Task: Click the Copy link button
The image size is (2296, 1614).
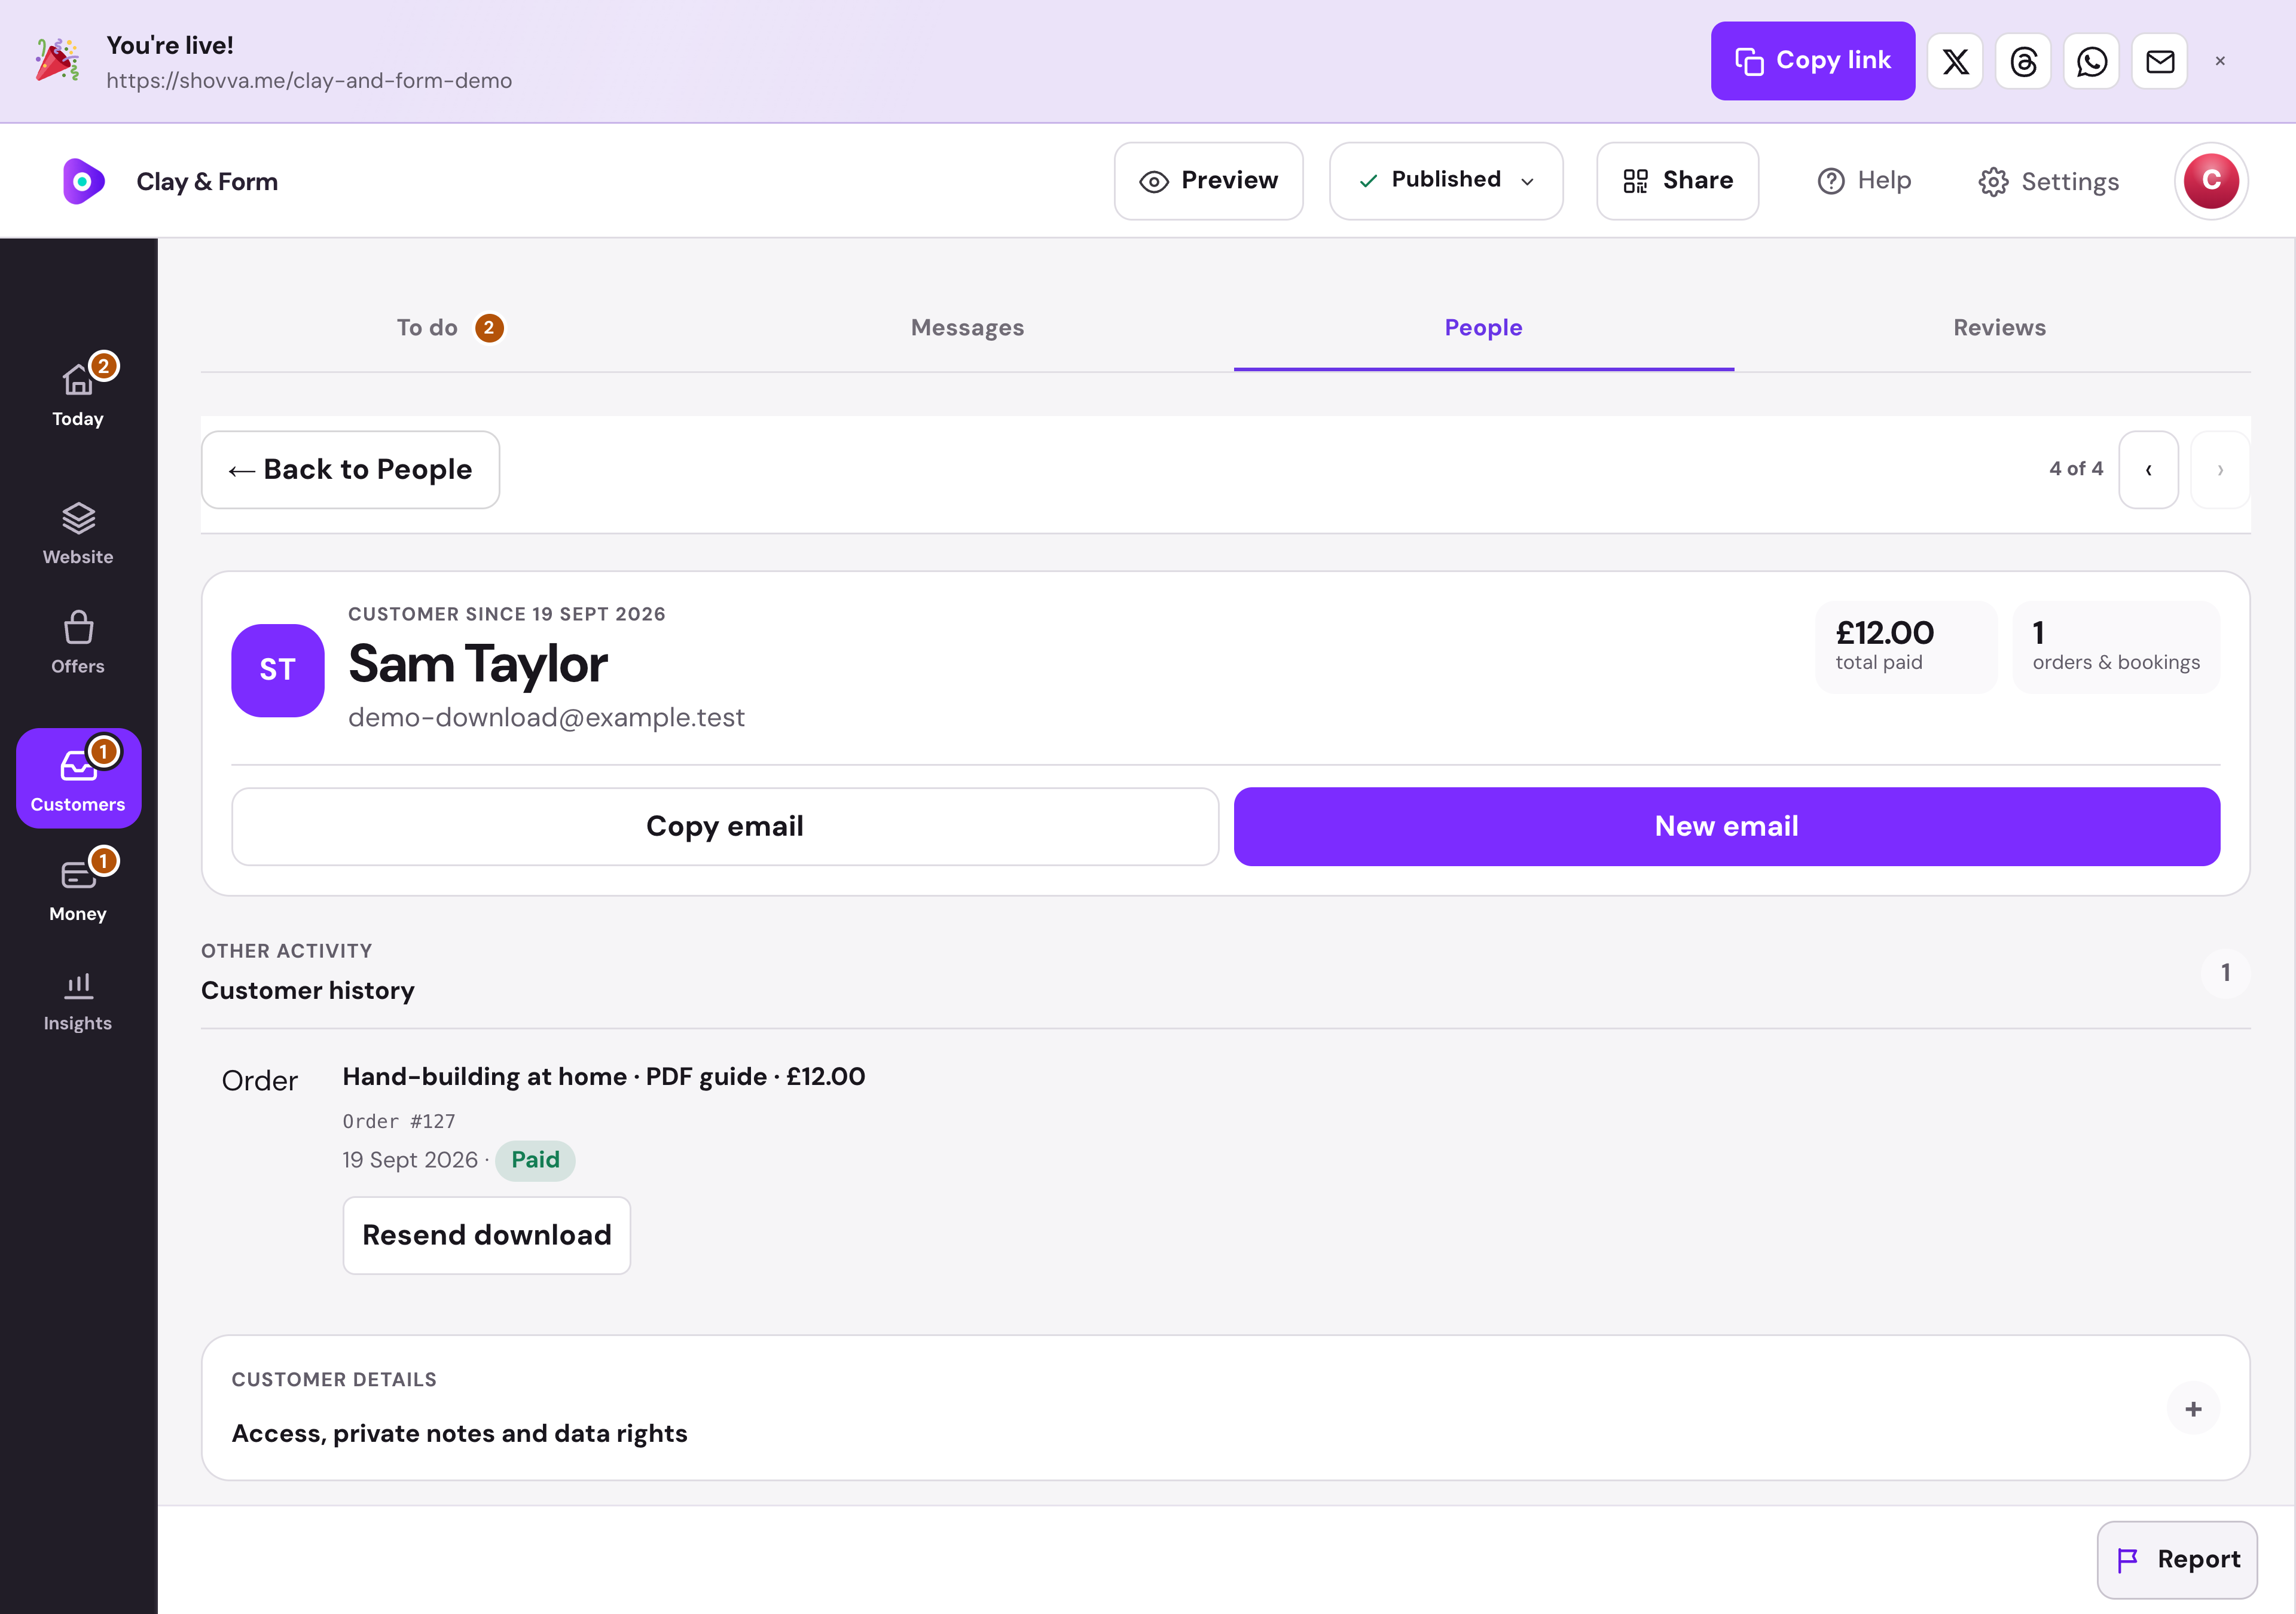Action: click(x=1813, y=61)
